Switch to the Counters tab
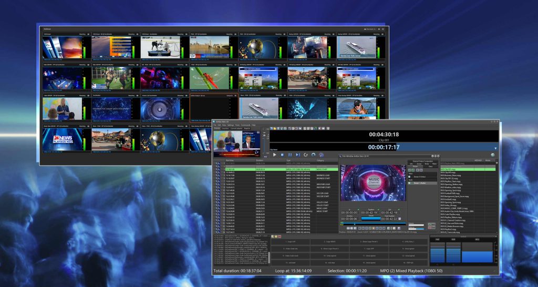This screenshot has width=538, height=287. pos(225,128)
